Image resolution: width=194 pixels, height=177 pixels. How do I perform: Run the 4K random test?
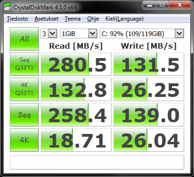pyautogui.click(x=24, y=140)
